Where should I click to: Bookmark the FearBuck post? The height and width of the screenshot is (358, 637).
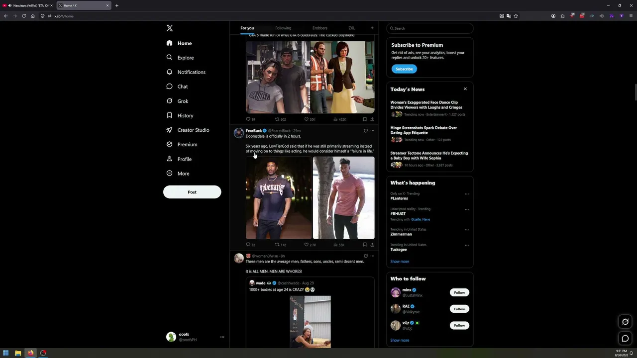(365, 245)
